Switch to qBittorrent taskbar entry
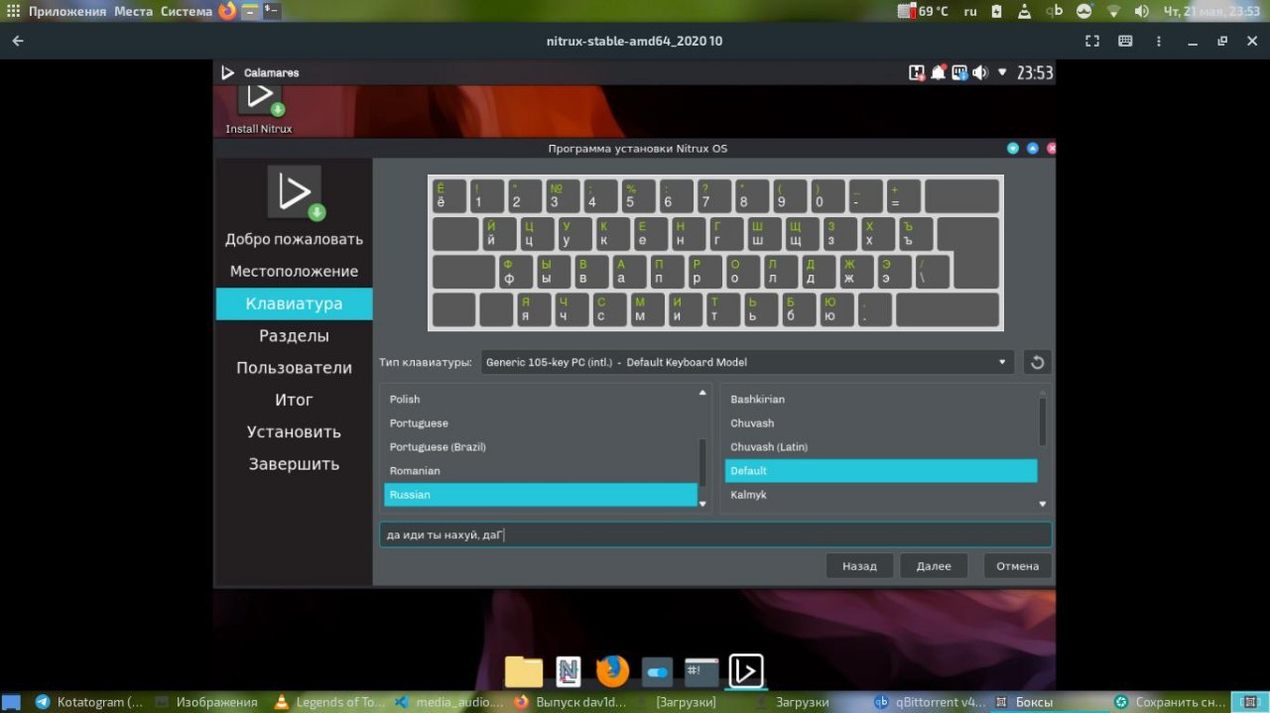The width and height of the screenshot is (1270, 713). click(930, 701)
